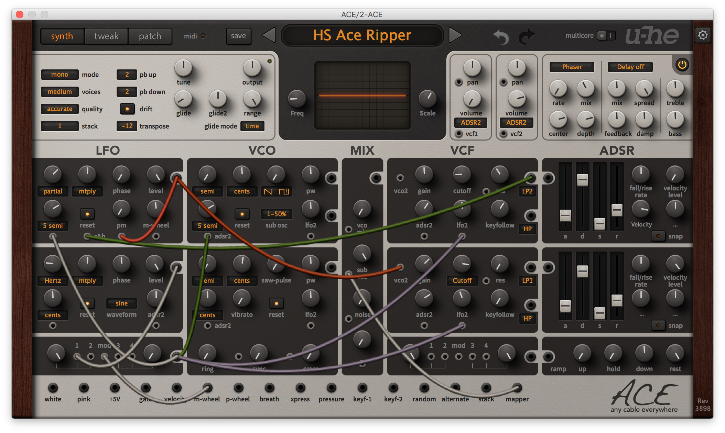Open the Phaser effect type selector

(x=572, y=67)
